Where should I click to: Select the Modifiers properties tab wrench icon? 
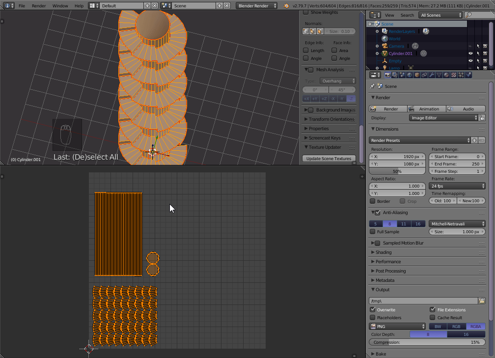[432, 75]
